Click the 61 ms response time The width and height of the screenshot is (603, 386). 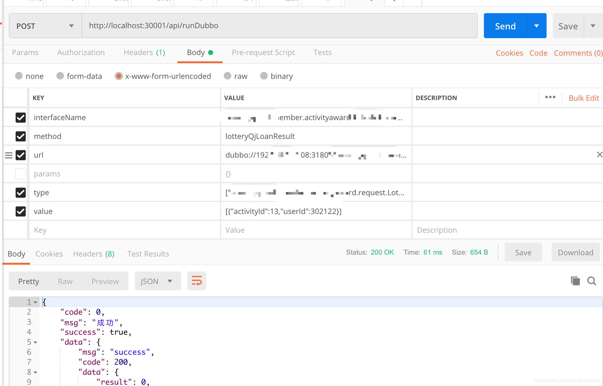433,252
